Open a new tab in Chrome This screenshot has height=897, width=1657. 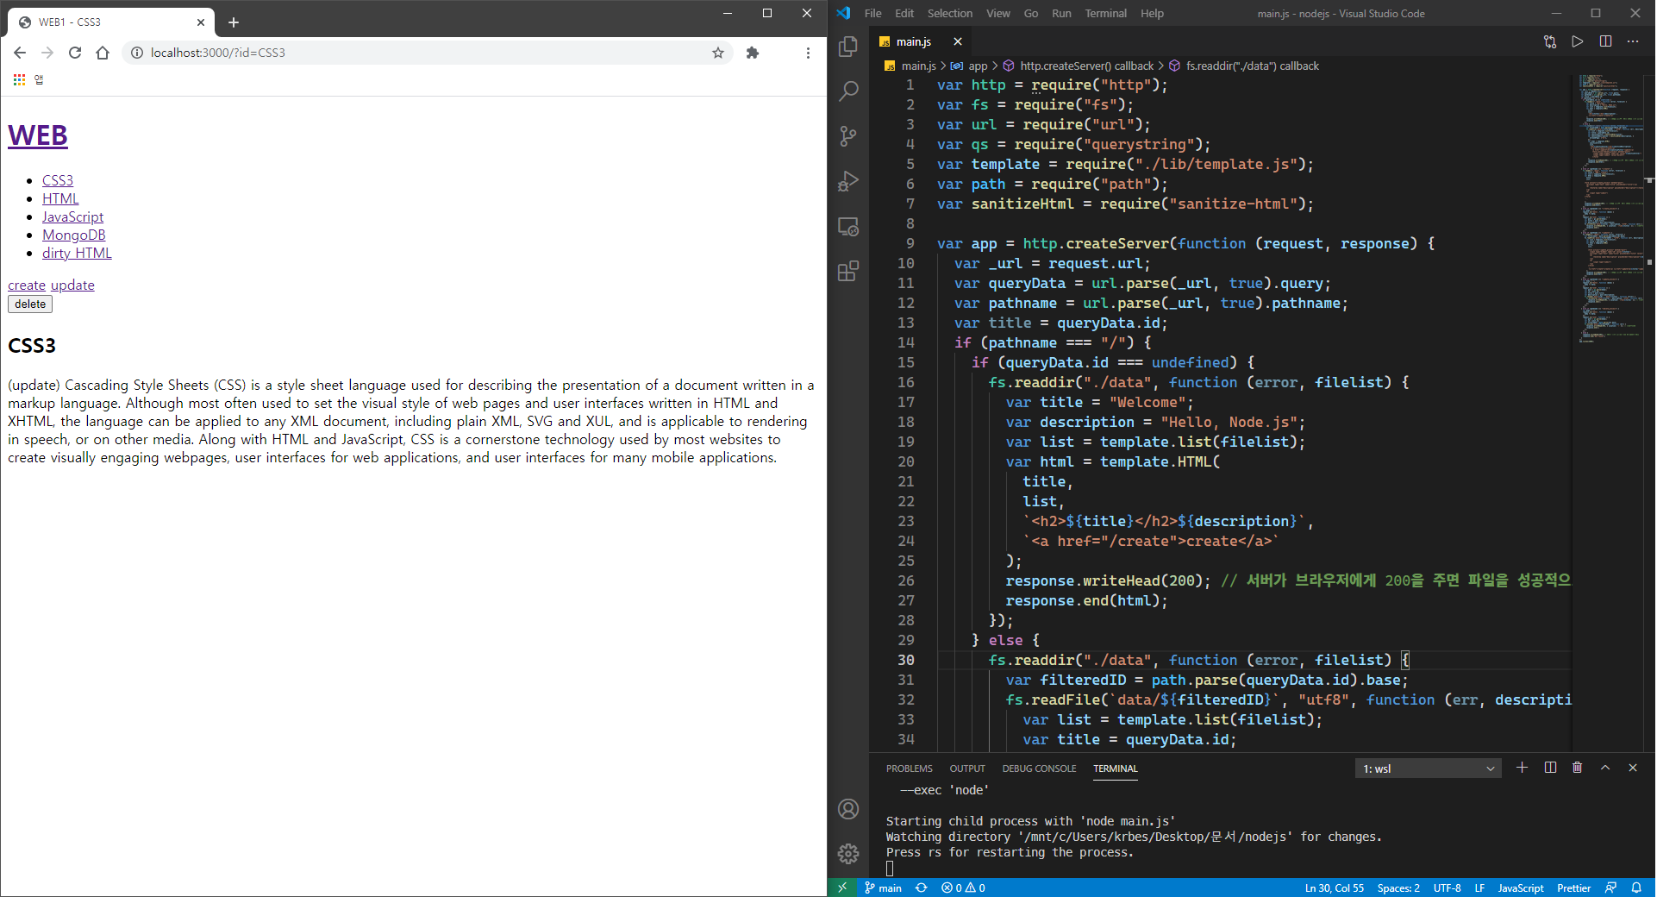coord(234,22)
